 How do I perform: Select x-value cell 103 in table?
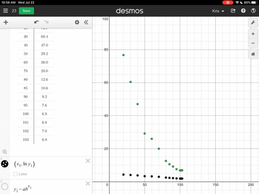point(25,140)
